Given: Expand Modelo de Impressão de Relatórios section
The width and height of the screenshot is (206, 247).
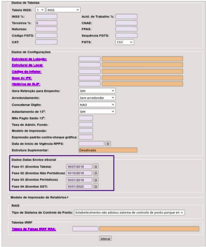Looking at the screenshot, I should (40, 198).
